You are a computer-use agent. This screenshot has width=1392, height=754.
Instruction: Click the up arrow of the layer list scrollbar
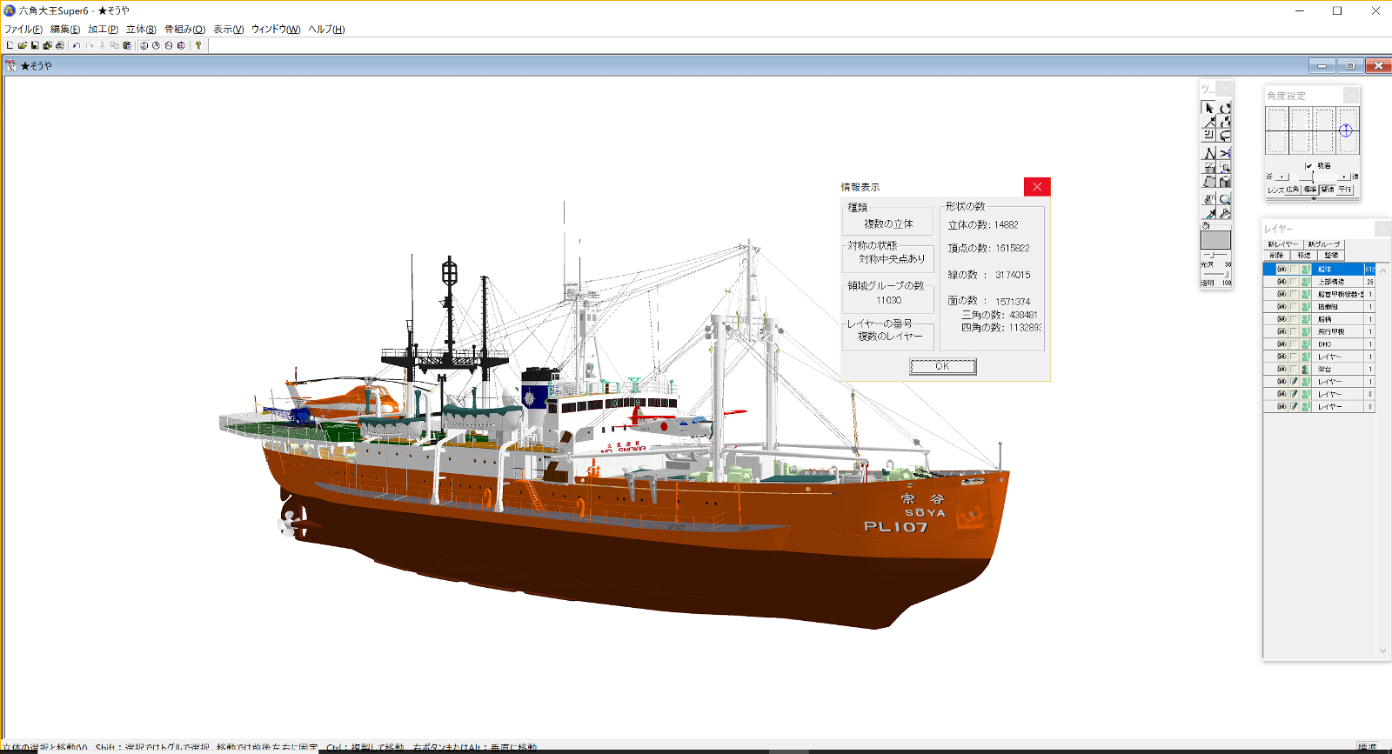coord(1382,270)
